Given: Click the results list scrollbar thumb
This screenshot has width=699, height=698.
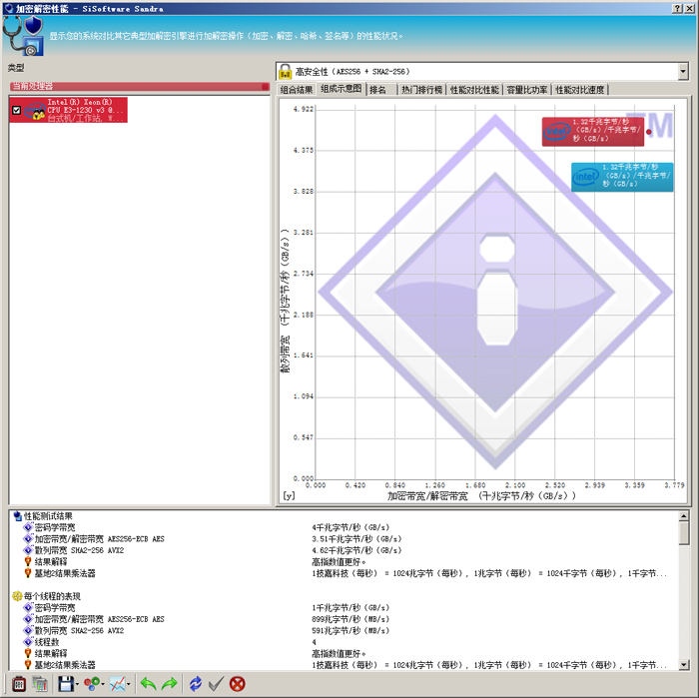Looking at the screenshot, I should [683, 533].
